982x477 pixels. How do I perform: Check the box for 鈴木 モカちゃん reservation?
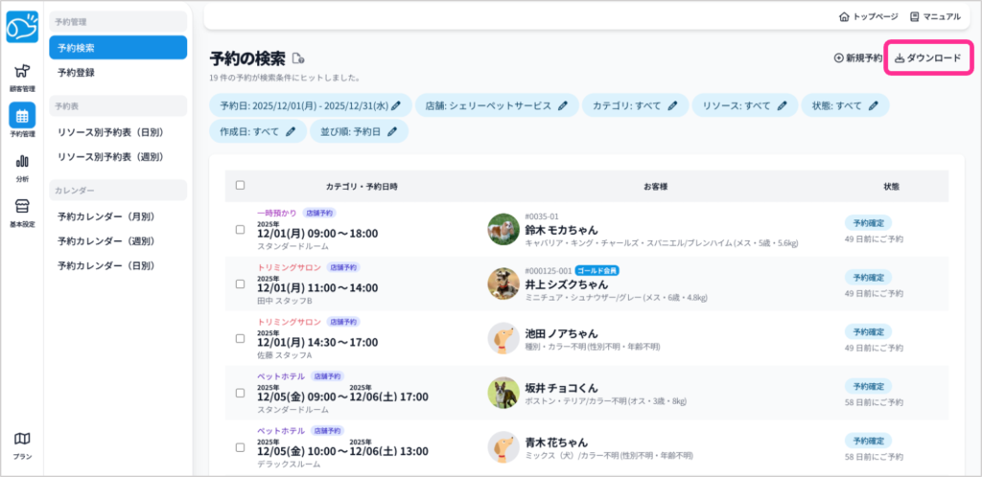[240, 230]
